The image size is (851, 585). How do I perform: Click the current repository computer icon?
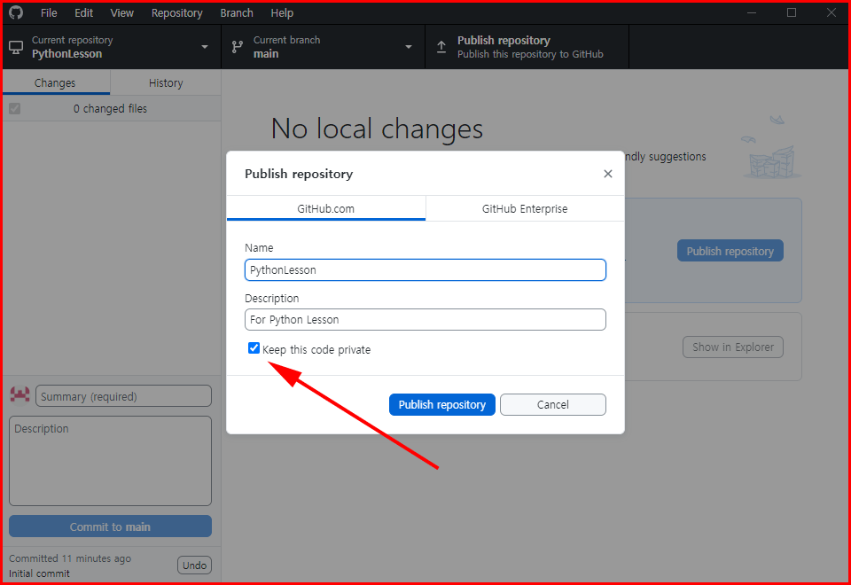tap(16, 47)
